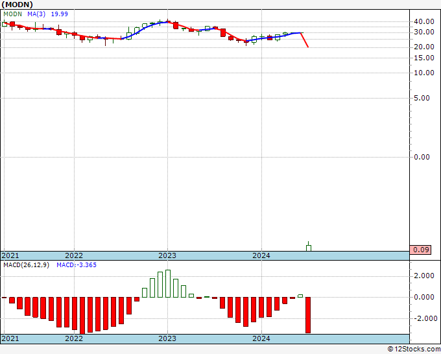Click the 30.00 price axis label
The image size is (441, 354).
pyautogui.click(x=424, y=32)
